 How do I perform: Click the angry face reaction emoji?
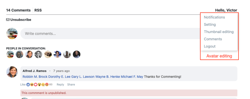click(47, 84)
